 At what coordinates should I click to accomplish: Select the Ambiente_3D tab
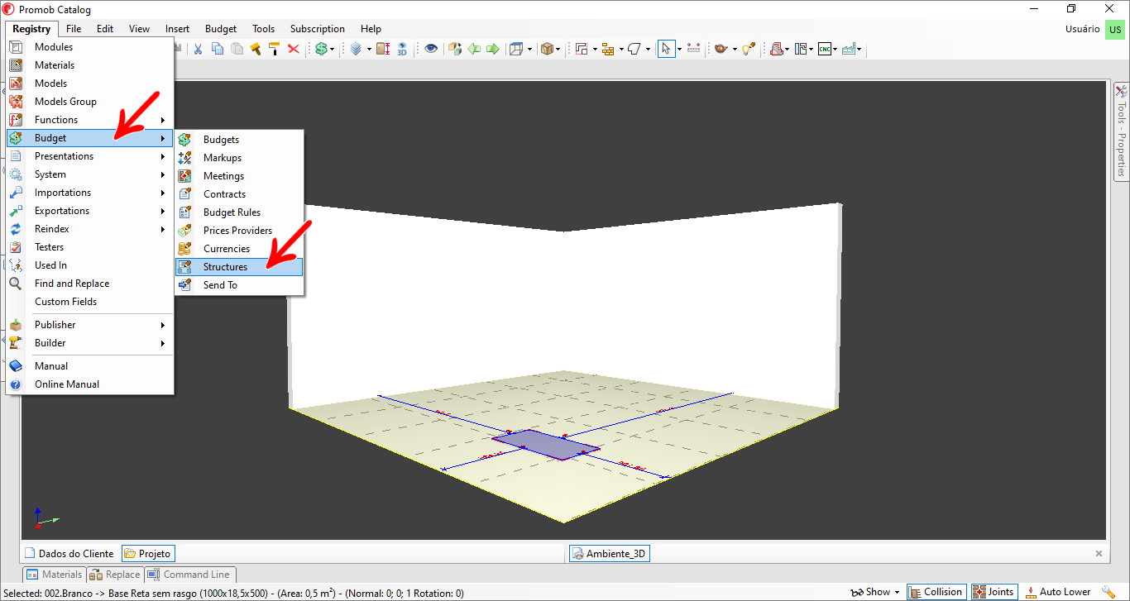(609, 554)
